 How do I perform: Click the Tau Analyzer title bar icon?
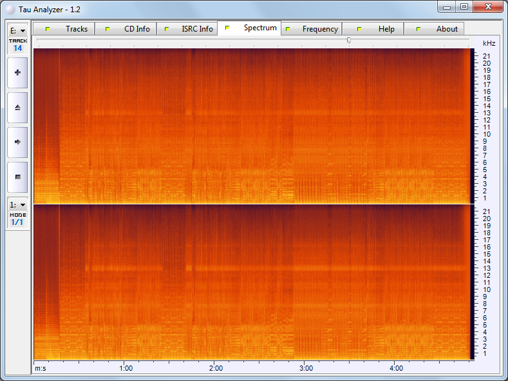10,8
